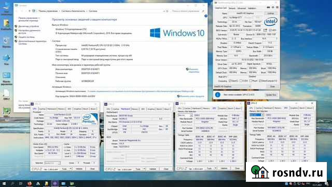This screenshot has height=187, width=332.
Task: Save the BIOS using the GPU-Z export icon
Action: coord(265,30)
